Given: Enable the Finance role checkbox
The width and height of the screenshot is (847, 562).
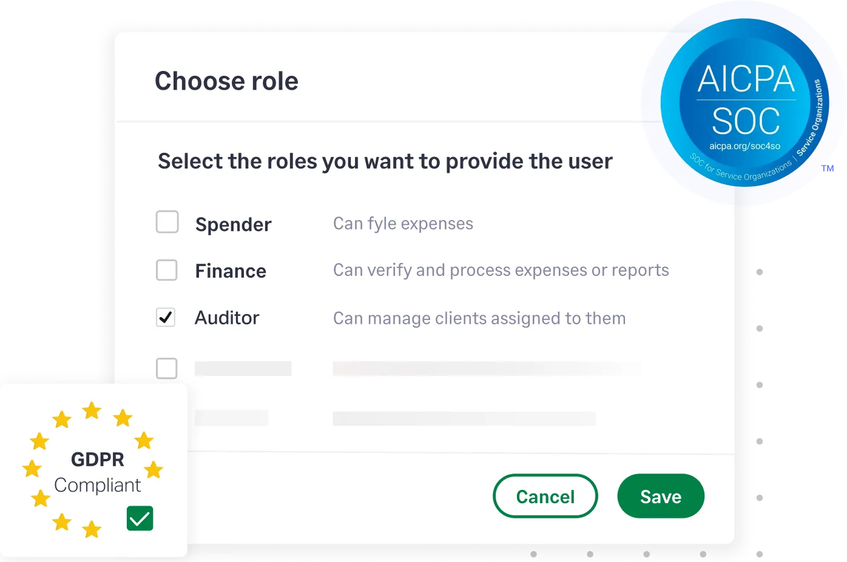Looking at the screenshot, I should [x=166, y=270].
